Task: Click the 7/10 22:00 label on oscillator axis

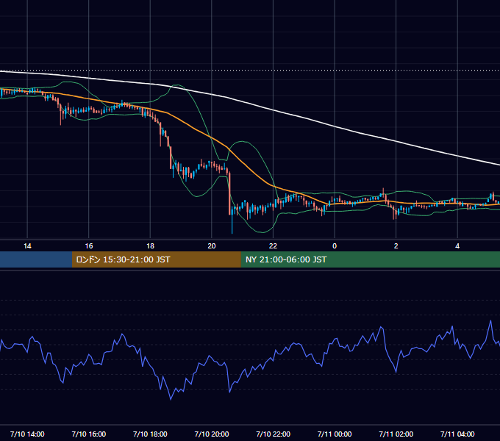Action: point(273,434)
